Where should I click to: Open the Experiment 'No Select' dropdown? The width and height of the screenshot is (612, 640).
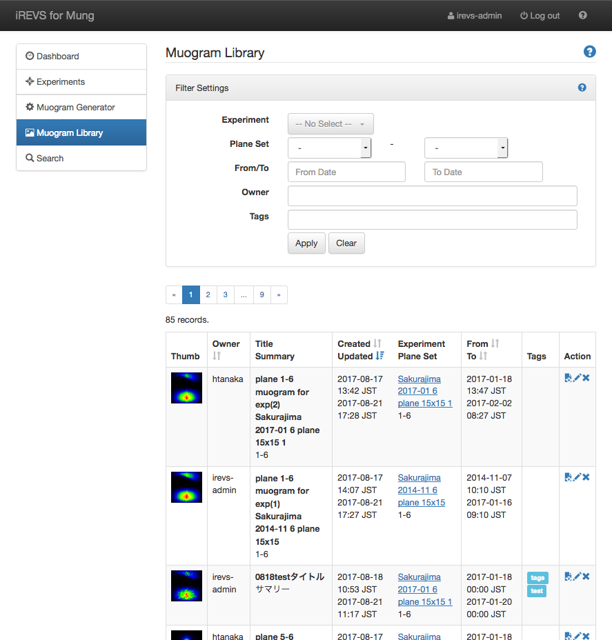pyautogui.click(x=330, y=124)
